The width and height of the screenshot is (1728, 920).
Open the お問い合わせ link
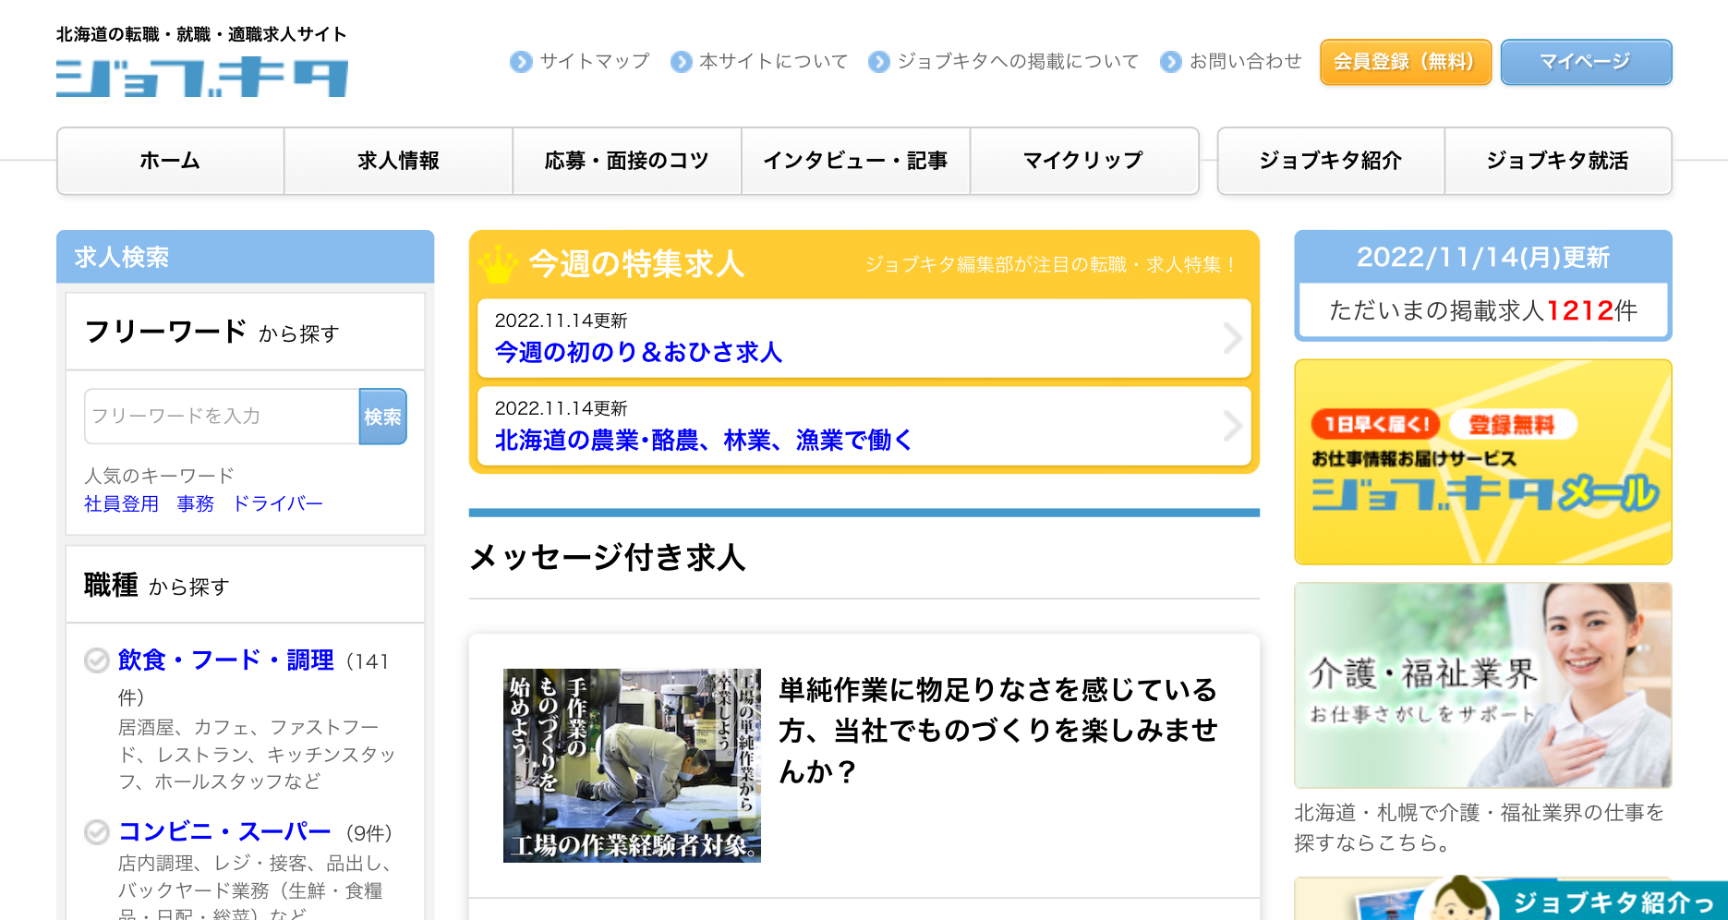(x=1246, y=61)
